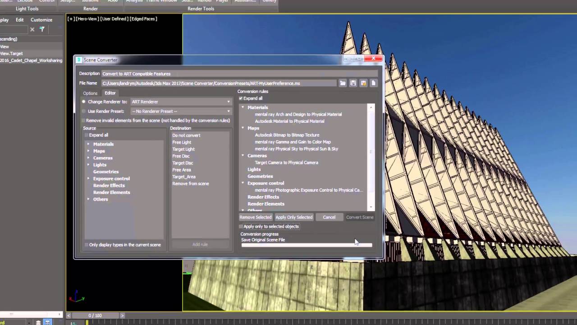
Task: Click the File Name path field
Action: point(219,83)
